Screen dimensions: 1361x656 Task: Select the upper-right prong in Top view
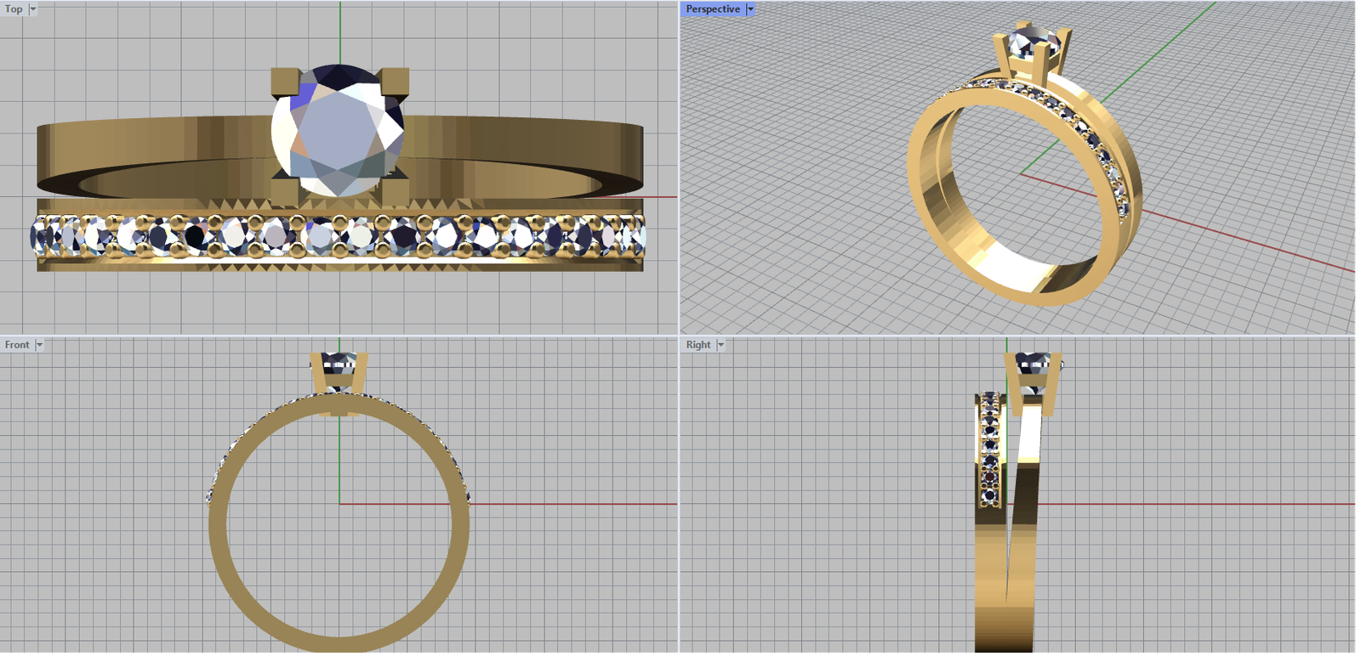396,82
